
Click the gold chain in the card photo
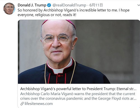point(73,71)
